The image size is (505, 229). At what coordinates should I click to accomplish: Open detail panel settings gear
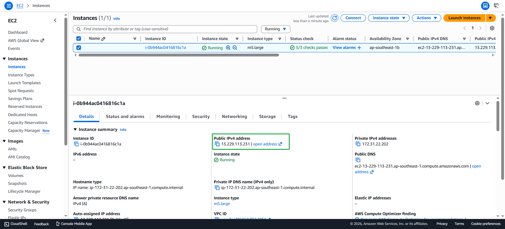[x=477, y=103]
